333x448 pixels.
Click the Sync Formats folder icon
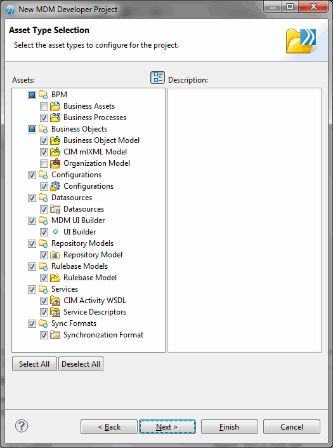(x=43, y=323)
